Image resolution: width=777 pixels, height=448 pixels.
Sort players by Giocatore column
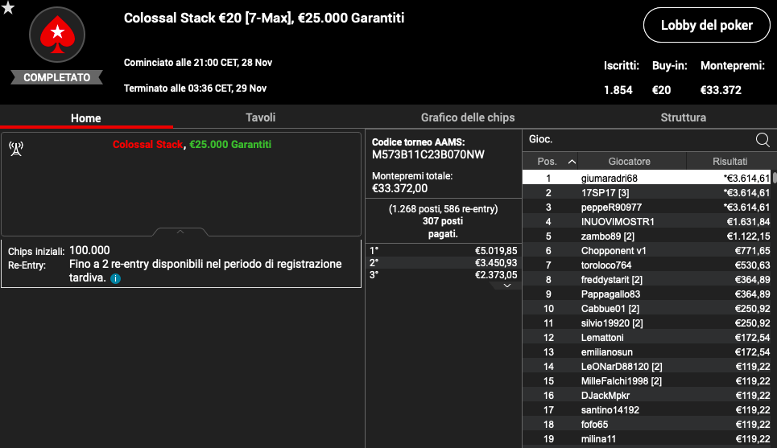(x=630, y=162)
